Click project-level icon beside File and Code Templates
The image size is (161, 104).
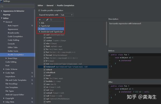[x=32, y=80]
